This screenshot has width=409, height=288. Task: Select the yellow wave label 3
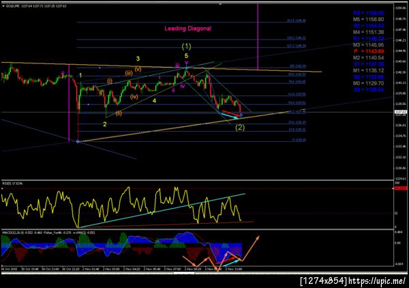(138, 59)
